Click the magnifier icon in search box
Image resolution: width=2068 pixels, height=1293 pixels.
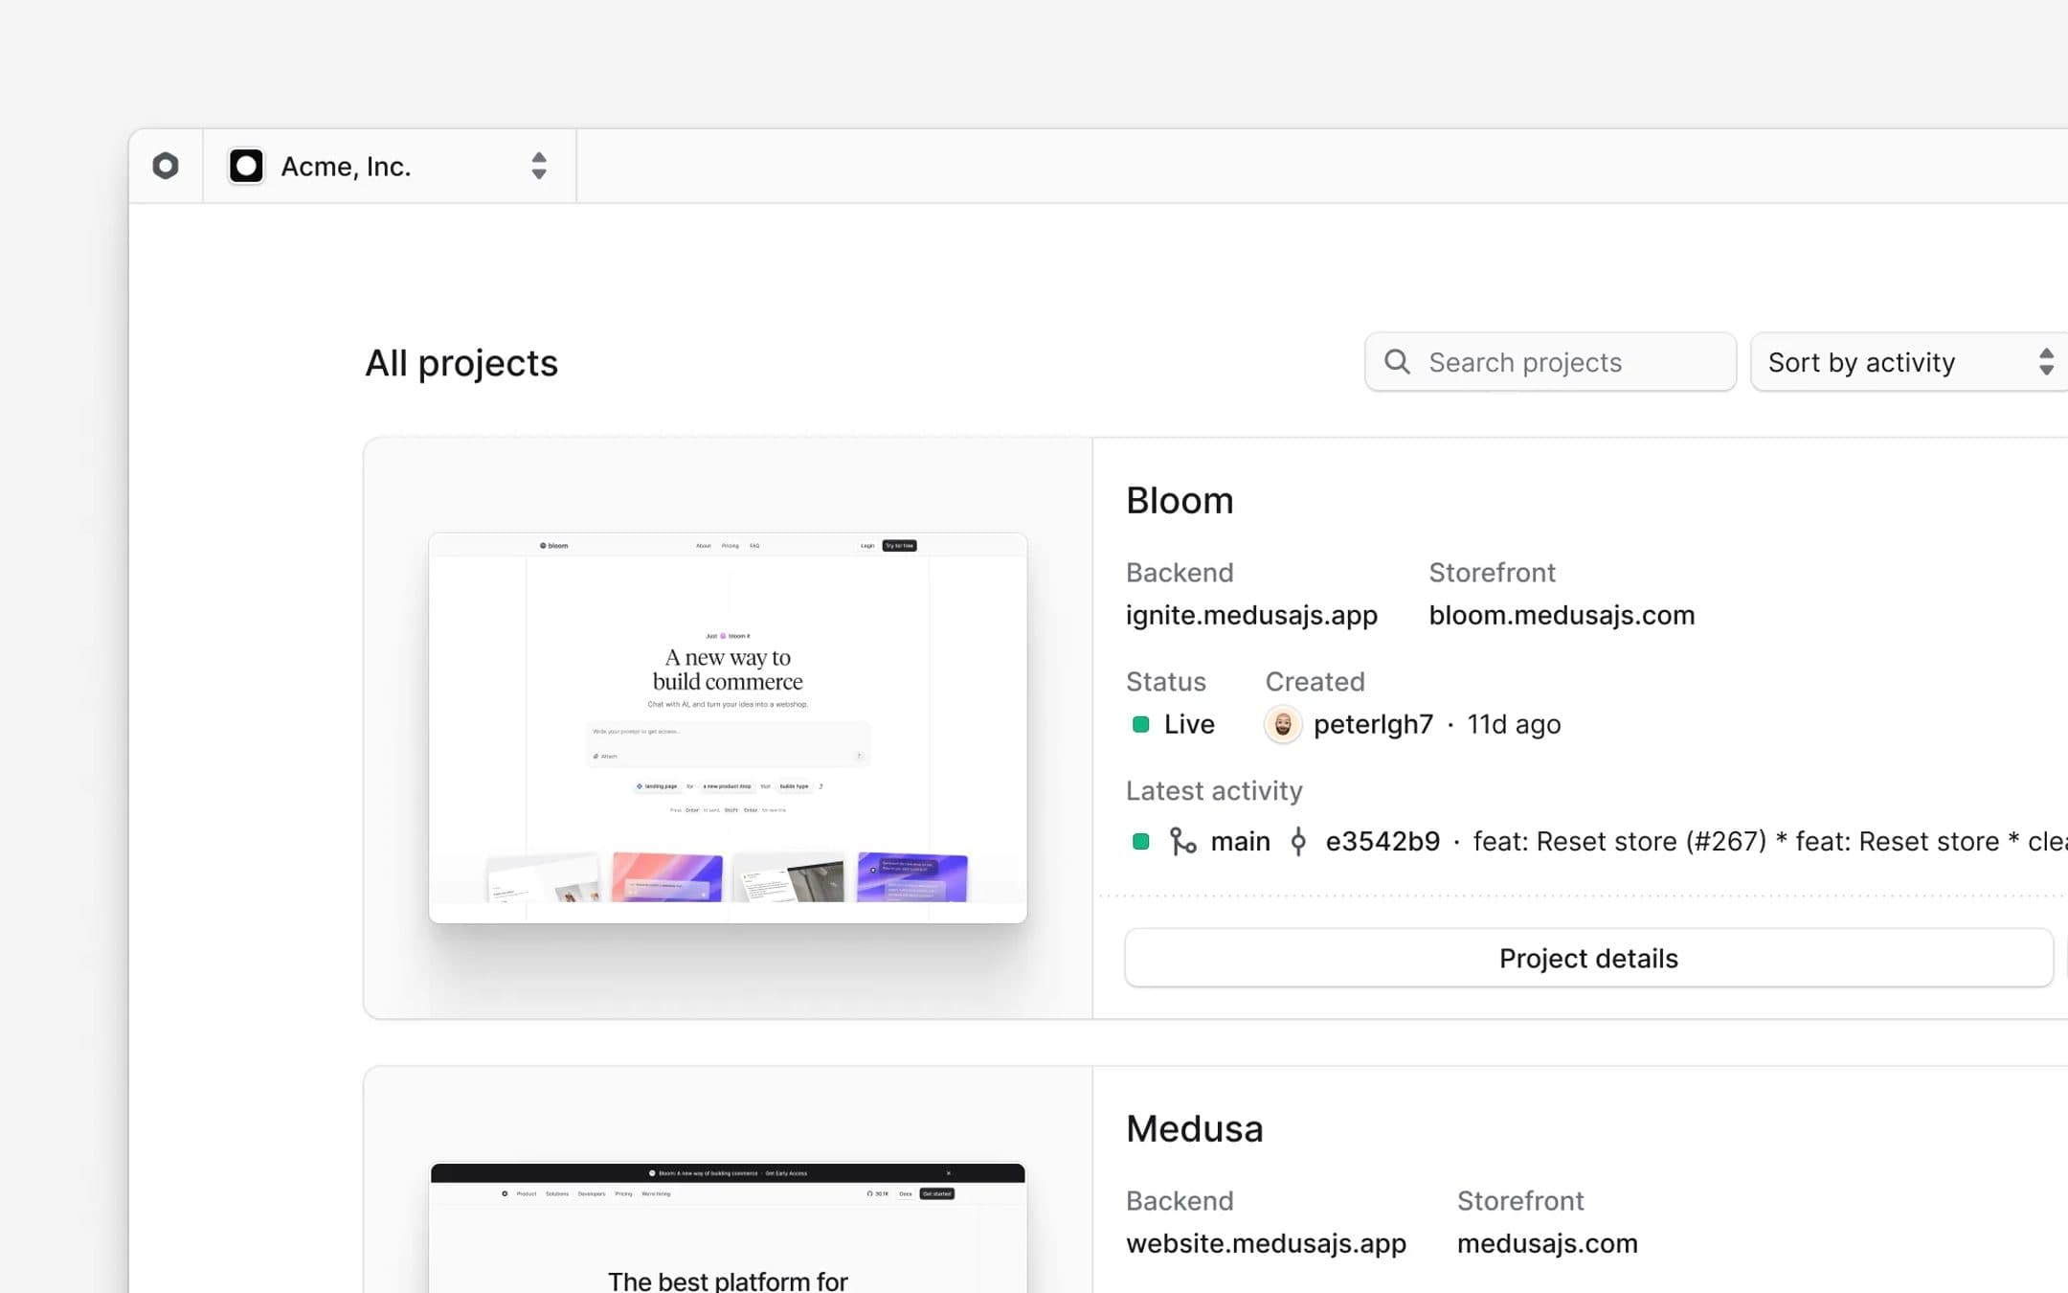(1398, 361)
